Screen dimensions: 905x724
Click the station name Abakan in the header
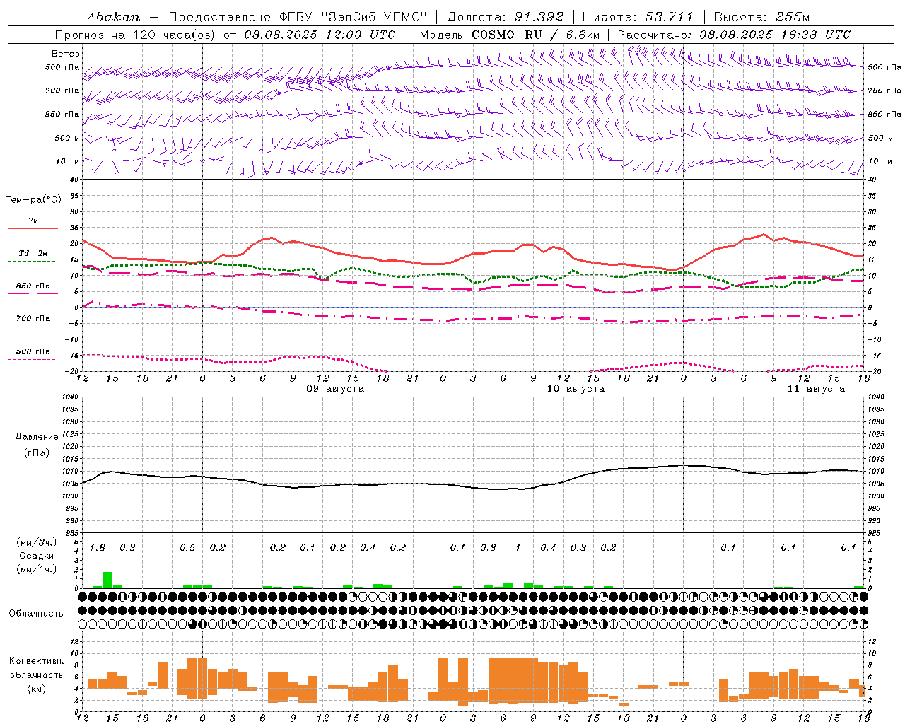click(114, 17)
